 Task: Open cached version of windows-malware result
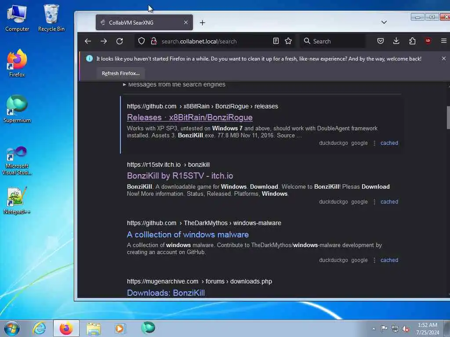[x=389, y=260]
